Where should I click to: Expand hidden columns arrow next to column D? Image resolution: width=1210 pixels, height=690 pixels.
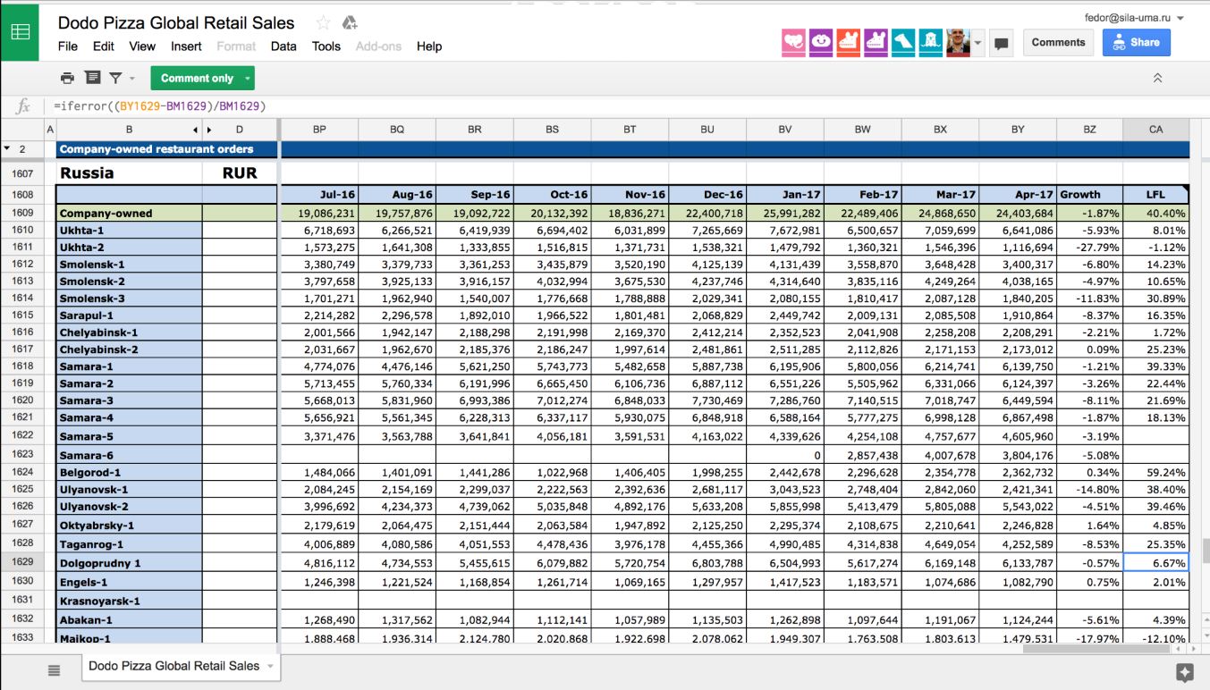click(x=209, y=130)
